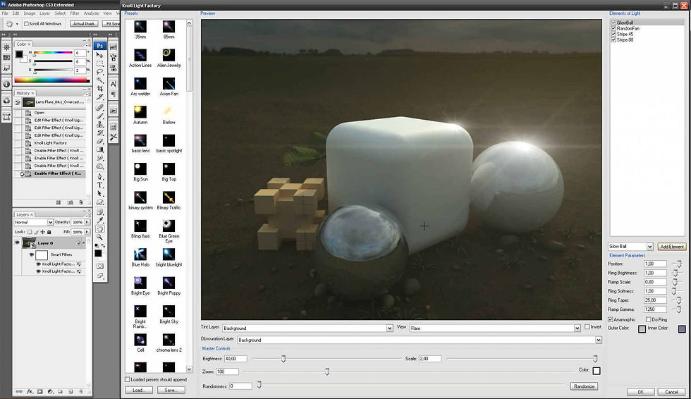
Task: Toggle Scroll All Windows checkbox
Action: tap(26, 24)
